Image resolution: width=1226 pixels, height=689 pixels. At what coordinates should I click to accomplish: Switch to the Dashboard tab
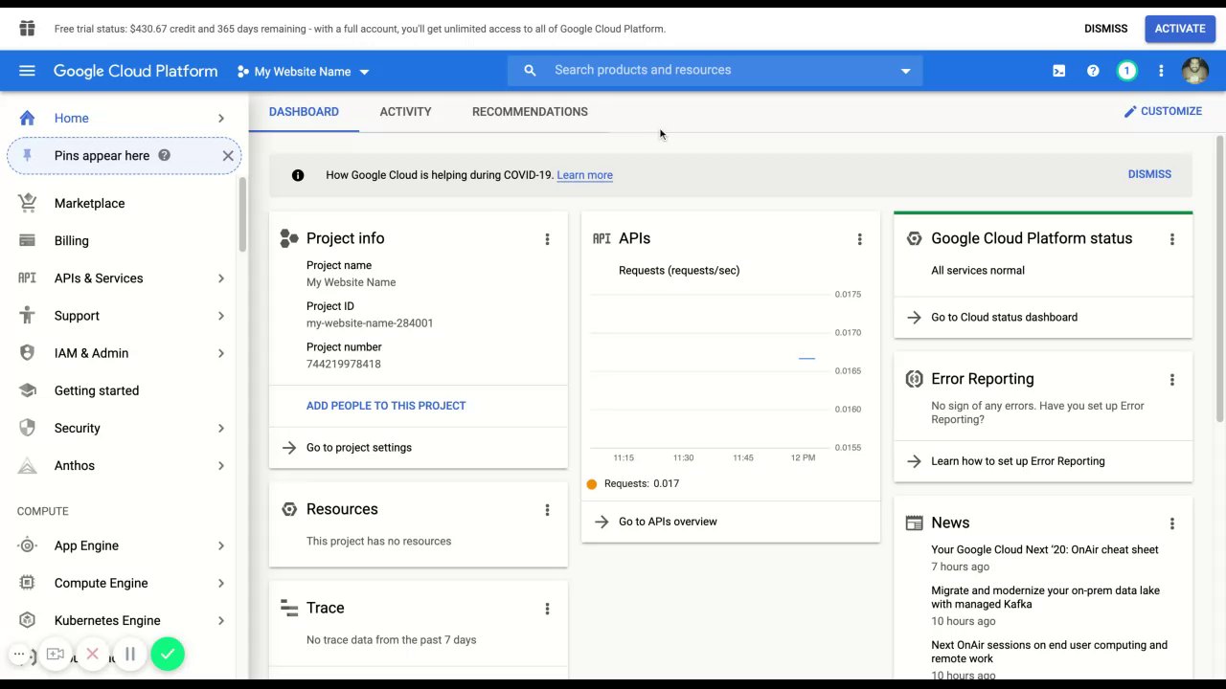(304, 112)
